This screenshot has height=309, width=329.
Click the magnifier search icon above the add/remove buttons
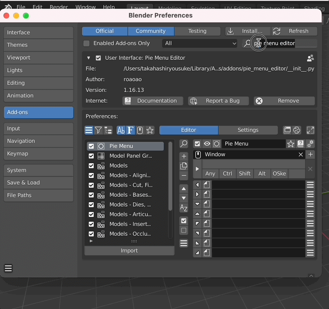pyautogui.click(x=183, y=144)
